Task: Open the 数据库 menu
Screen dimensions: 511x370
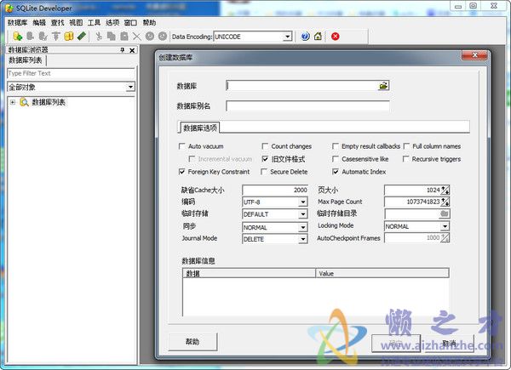Action: 18,22
